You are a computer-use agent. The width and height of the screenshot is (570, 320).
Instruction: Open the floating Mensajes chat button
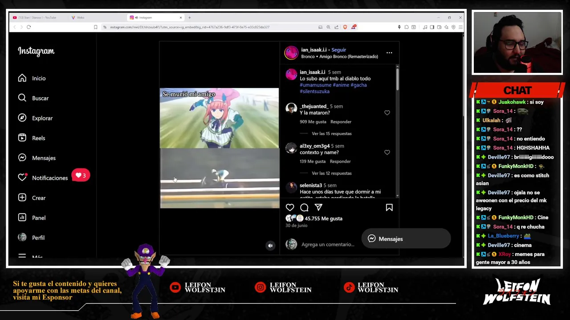pyautogui.click(x=406, y=239)
